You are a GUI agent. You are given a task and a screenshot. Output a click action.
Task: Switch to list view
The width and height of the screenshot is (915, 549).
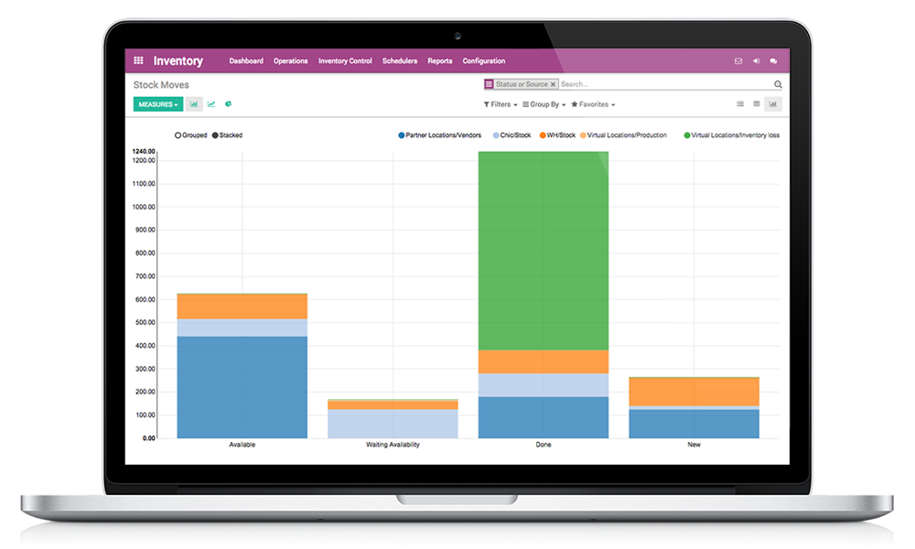(740, 103)
